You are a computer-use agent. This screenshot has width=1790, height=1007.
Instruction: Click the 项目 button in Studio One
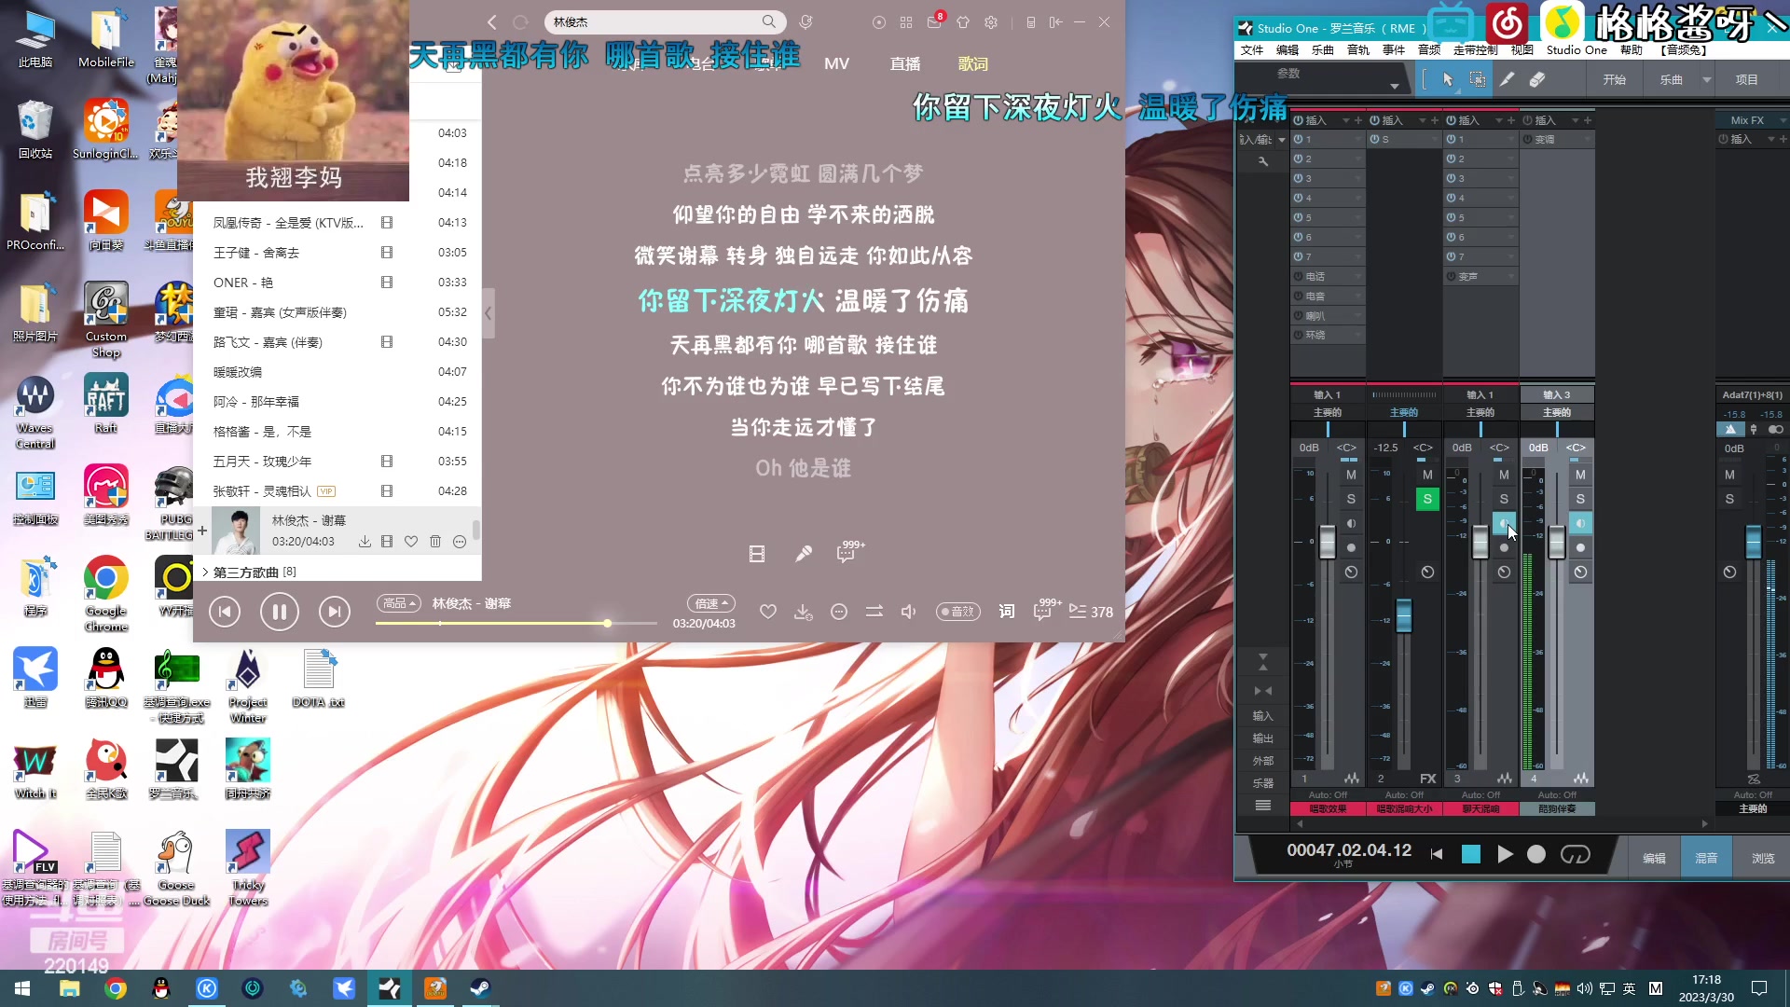(1746, 80)
